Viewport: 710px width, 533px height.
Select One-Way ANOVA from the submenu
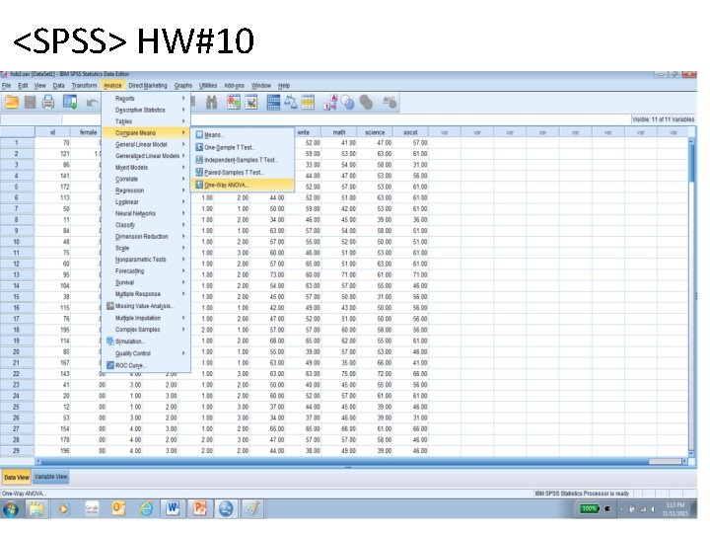pos(244,185)
